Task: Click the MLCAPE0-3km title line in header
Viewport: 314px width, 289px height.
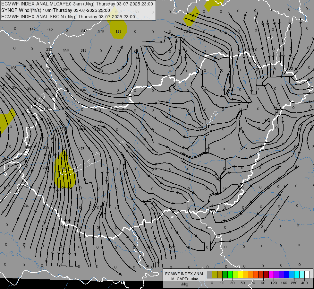Action: (x=77, y=4)
